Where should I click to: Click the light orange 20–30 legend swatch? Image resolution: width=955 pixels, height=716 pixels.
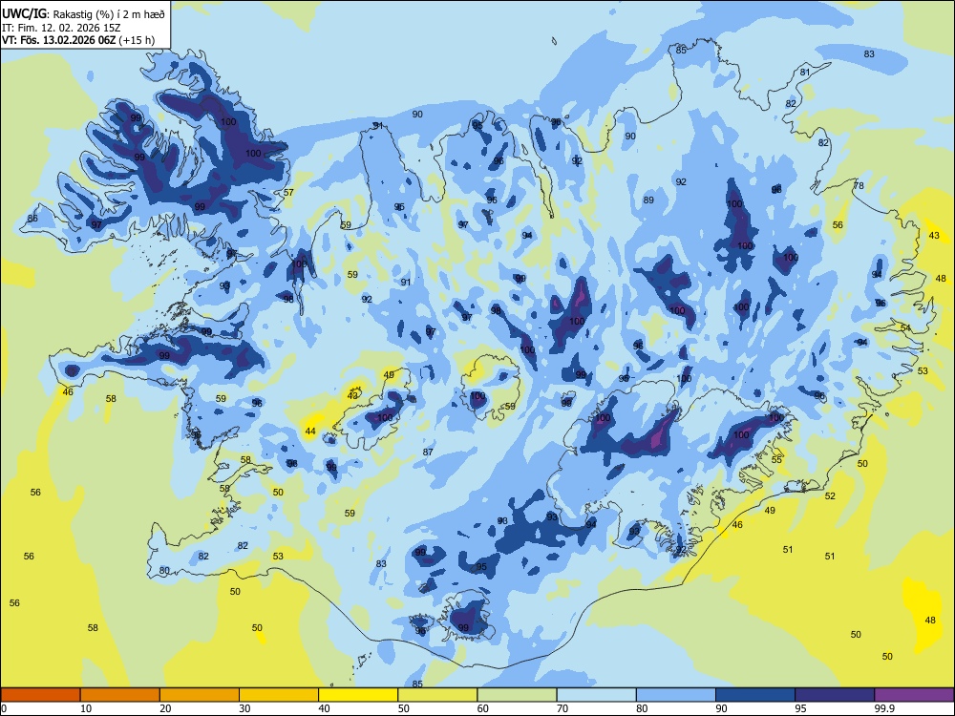pyautogui.click(x=200, y=695)
